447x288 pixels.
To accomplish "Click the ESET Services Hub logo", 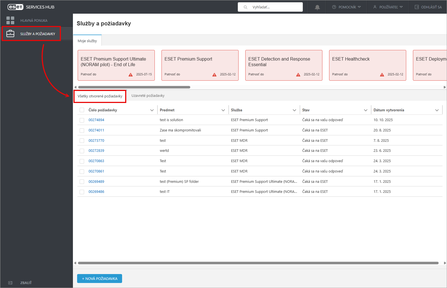I will coord(31,7).
